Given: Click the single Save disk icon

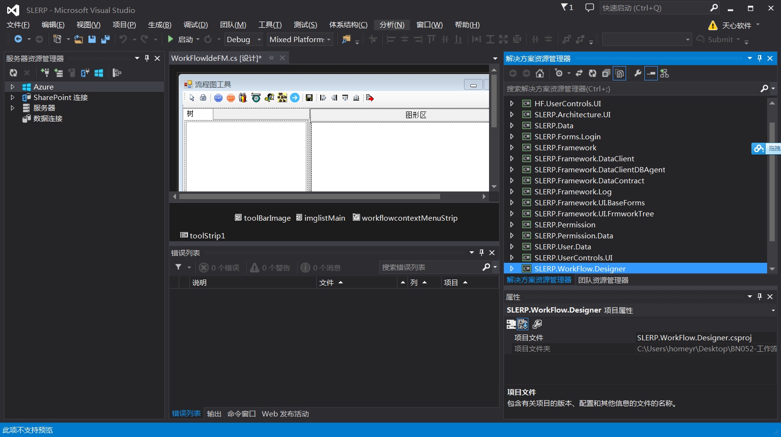Looking at the screenshot, I should [92, 39].
